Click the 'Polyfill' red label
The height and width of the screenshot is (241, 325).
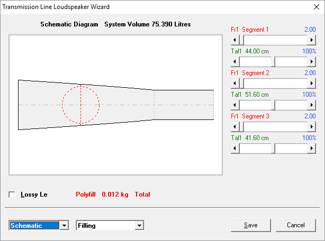click(86, 194)
